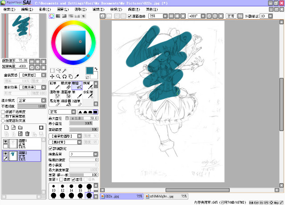Image resolution: width=285 pixels, height=205 pixels.
Task: Zoom out with toolbar minus button
Action: point(171,16)
